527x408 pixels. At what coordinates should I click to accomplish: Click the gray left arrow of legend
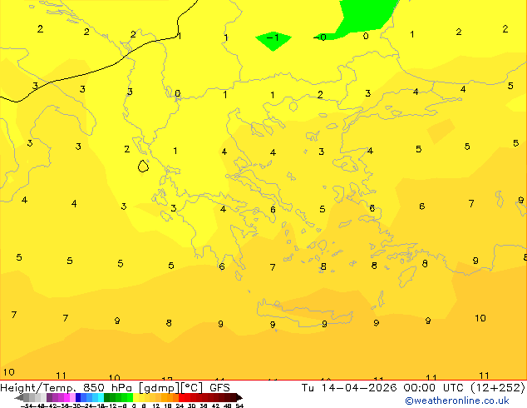click(19, 398)
